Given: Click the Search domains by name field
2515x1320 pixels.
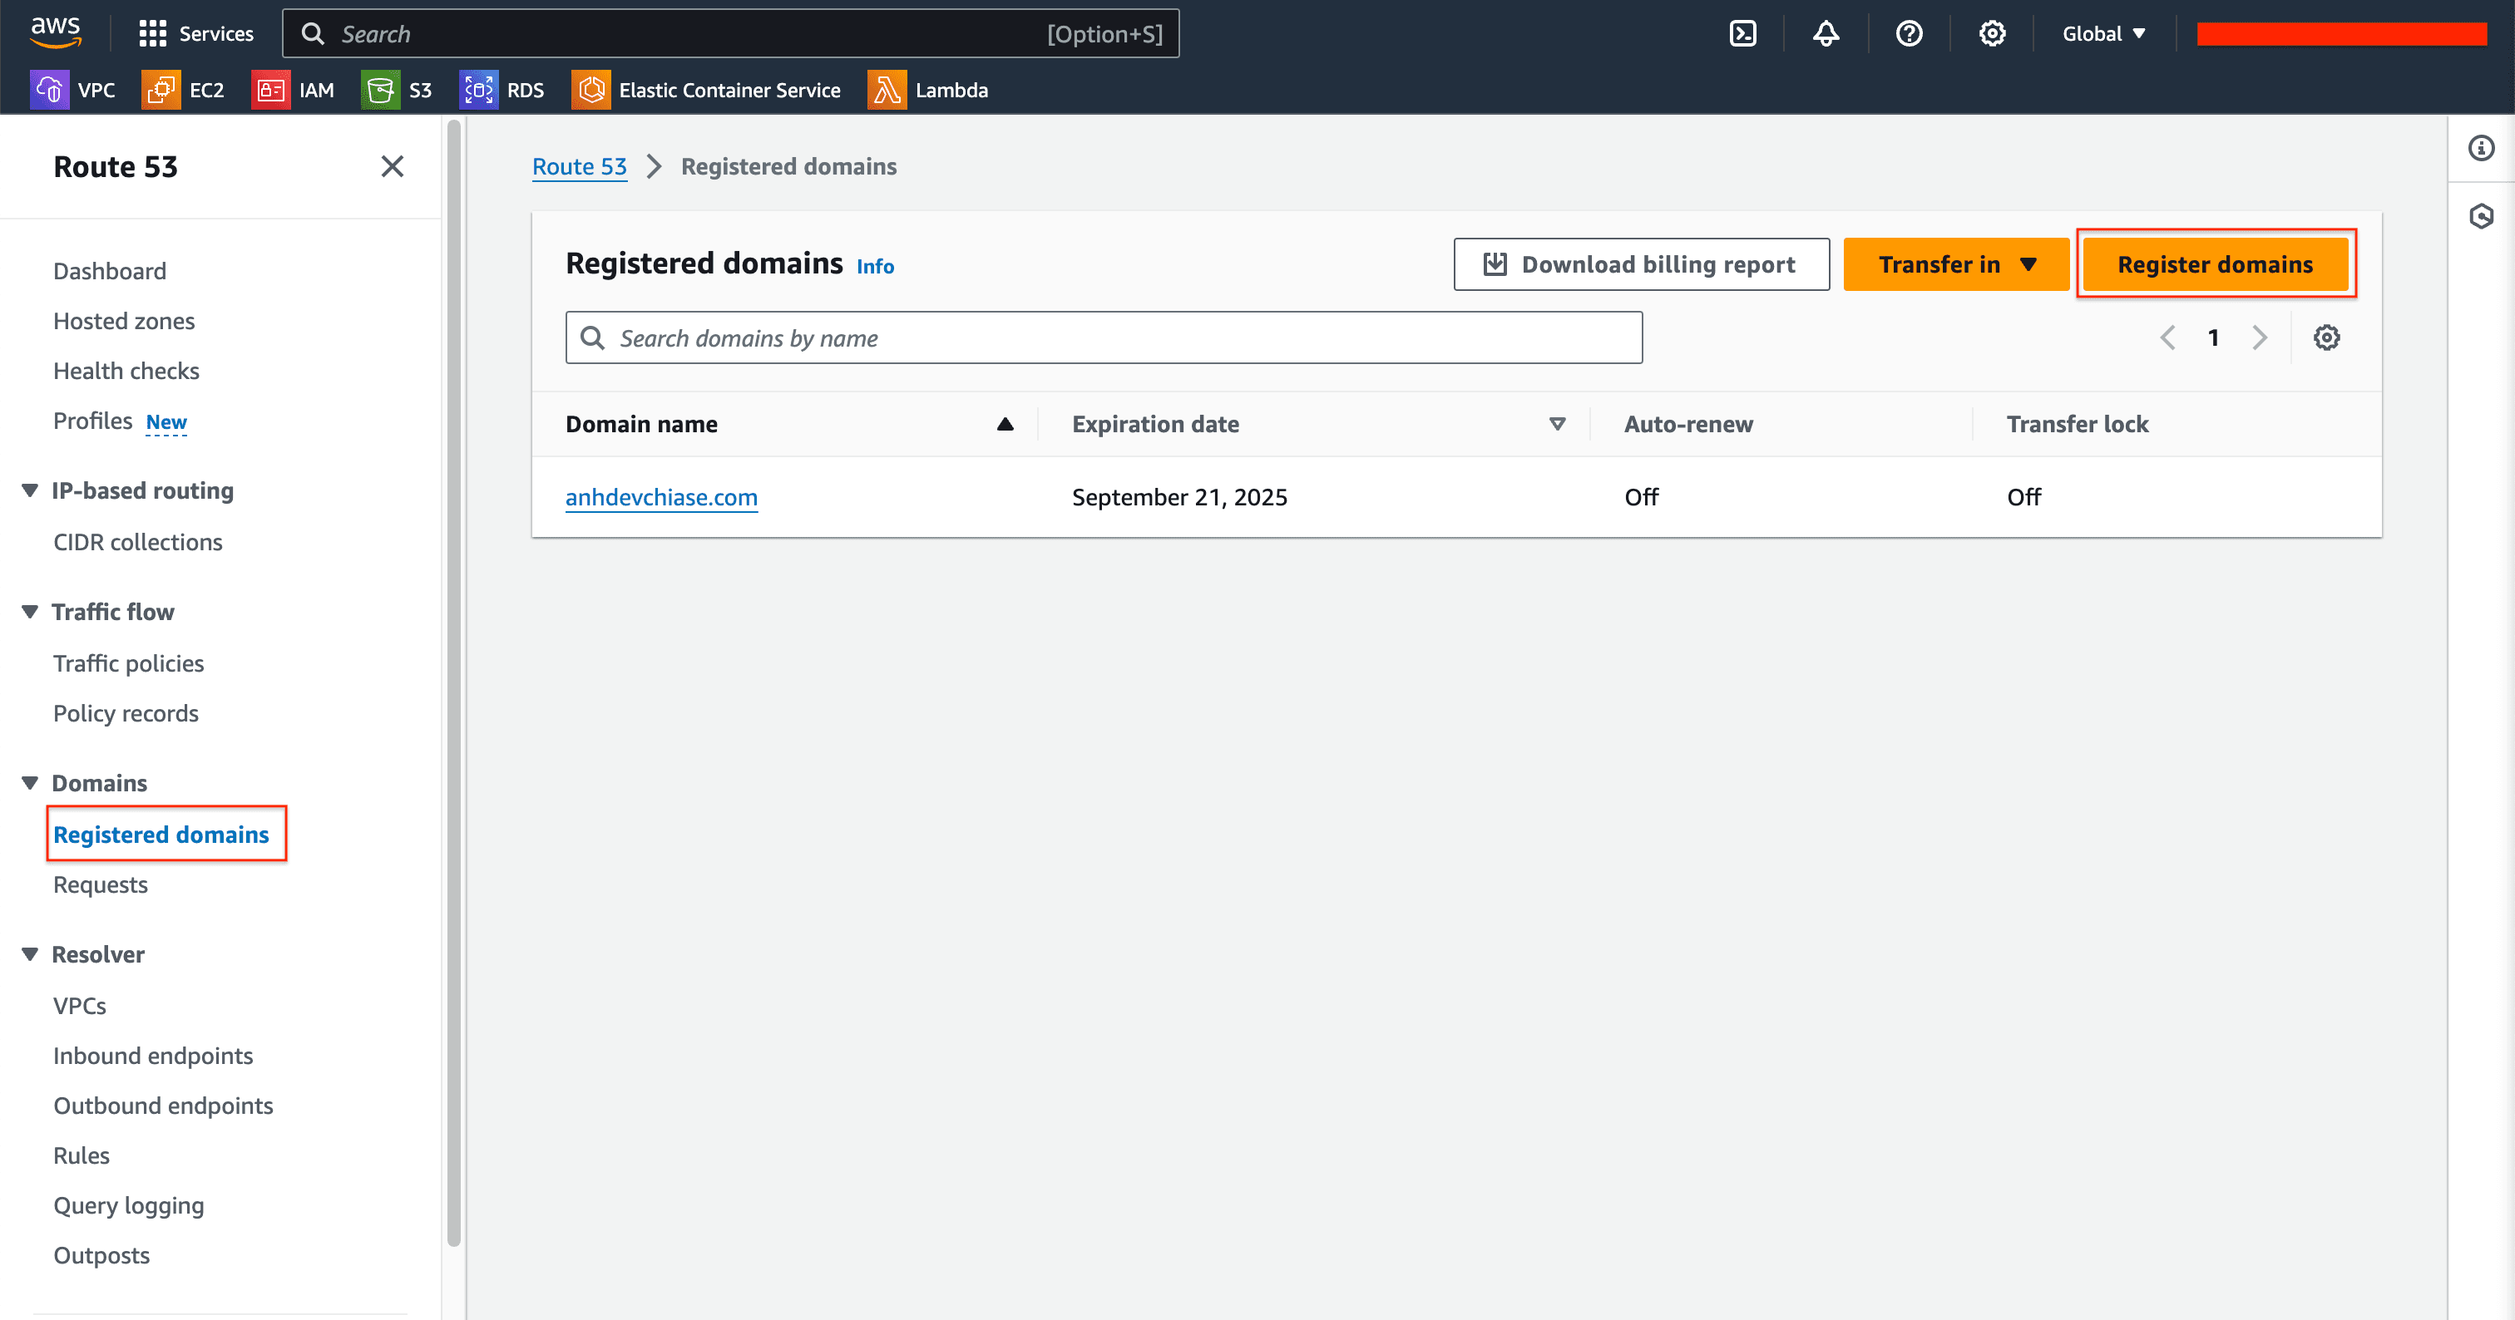Looking at the screenshot, I should point(1104,338).
